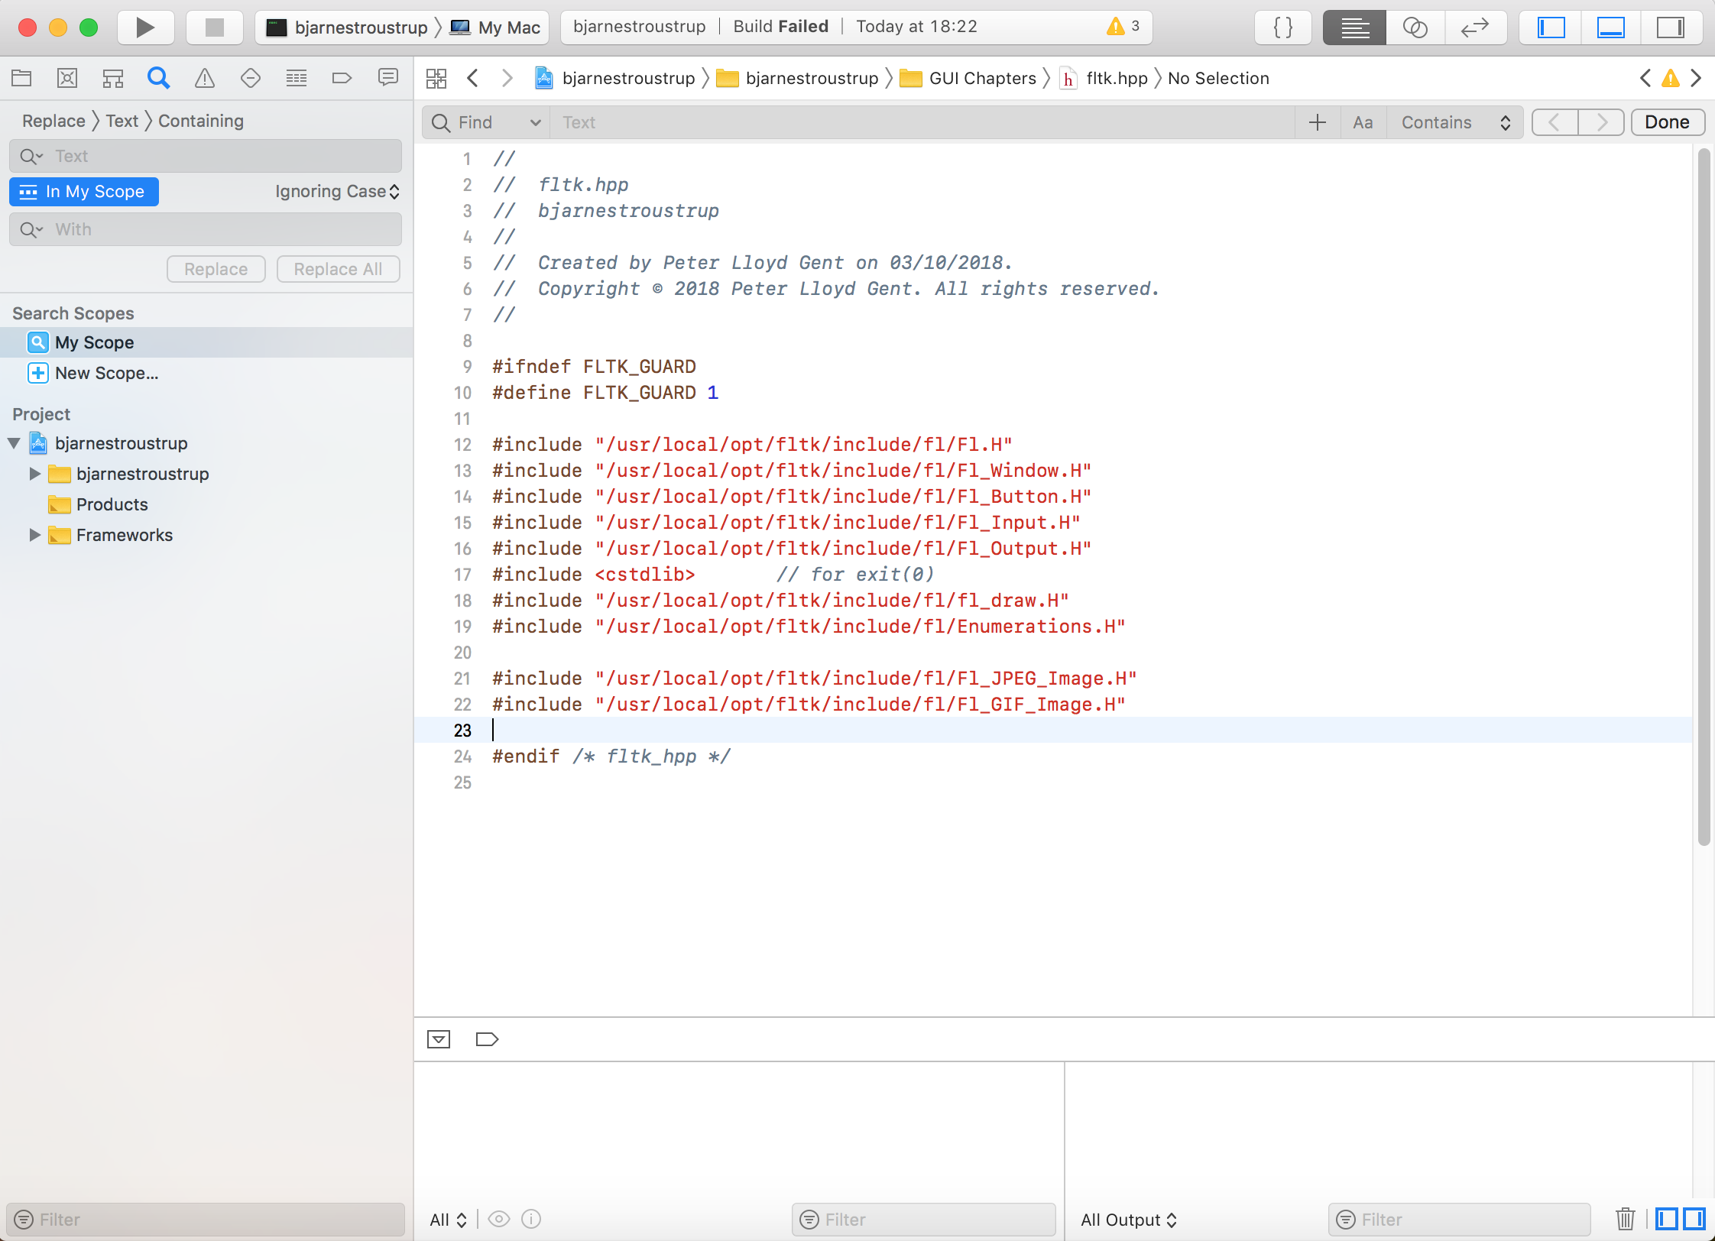Change the Containing match option
Image resolution: width=1715 pixels, height=1241 pixels.
(x=201, y=121)
